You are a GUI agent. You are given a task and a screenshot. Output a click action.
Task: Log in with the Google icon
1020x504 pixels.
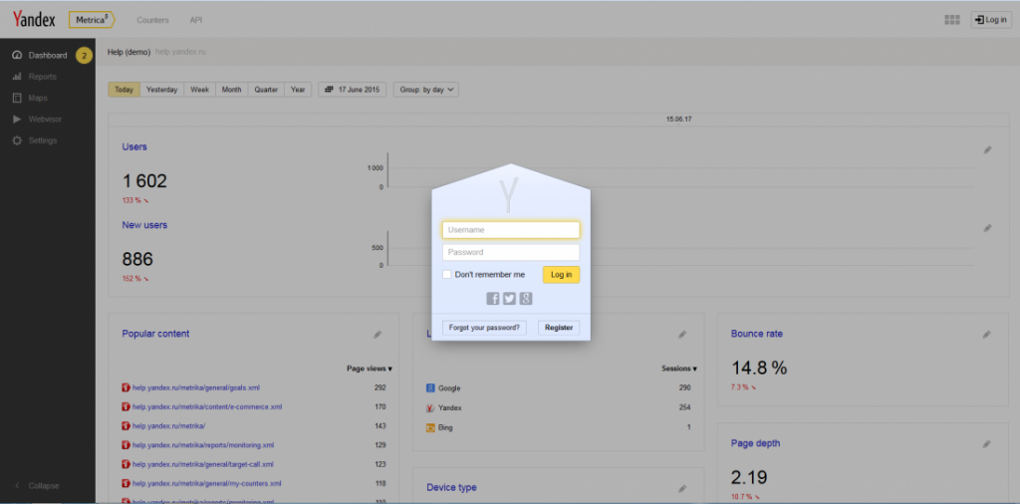click(526, 299)
